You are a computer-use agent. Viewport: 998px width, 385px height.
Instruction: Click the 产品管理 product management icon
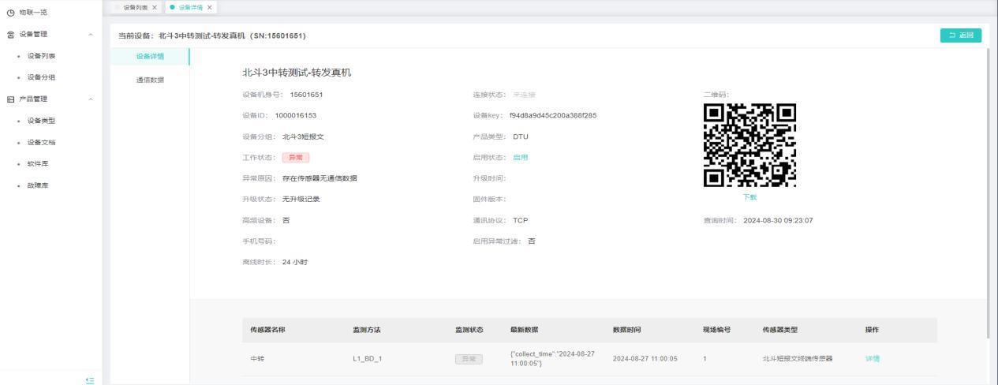pyautogui.click(x=10, y=99)
